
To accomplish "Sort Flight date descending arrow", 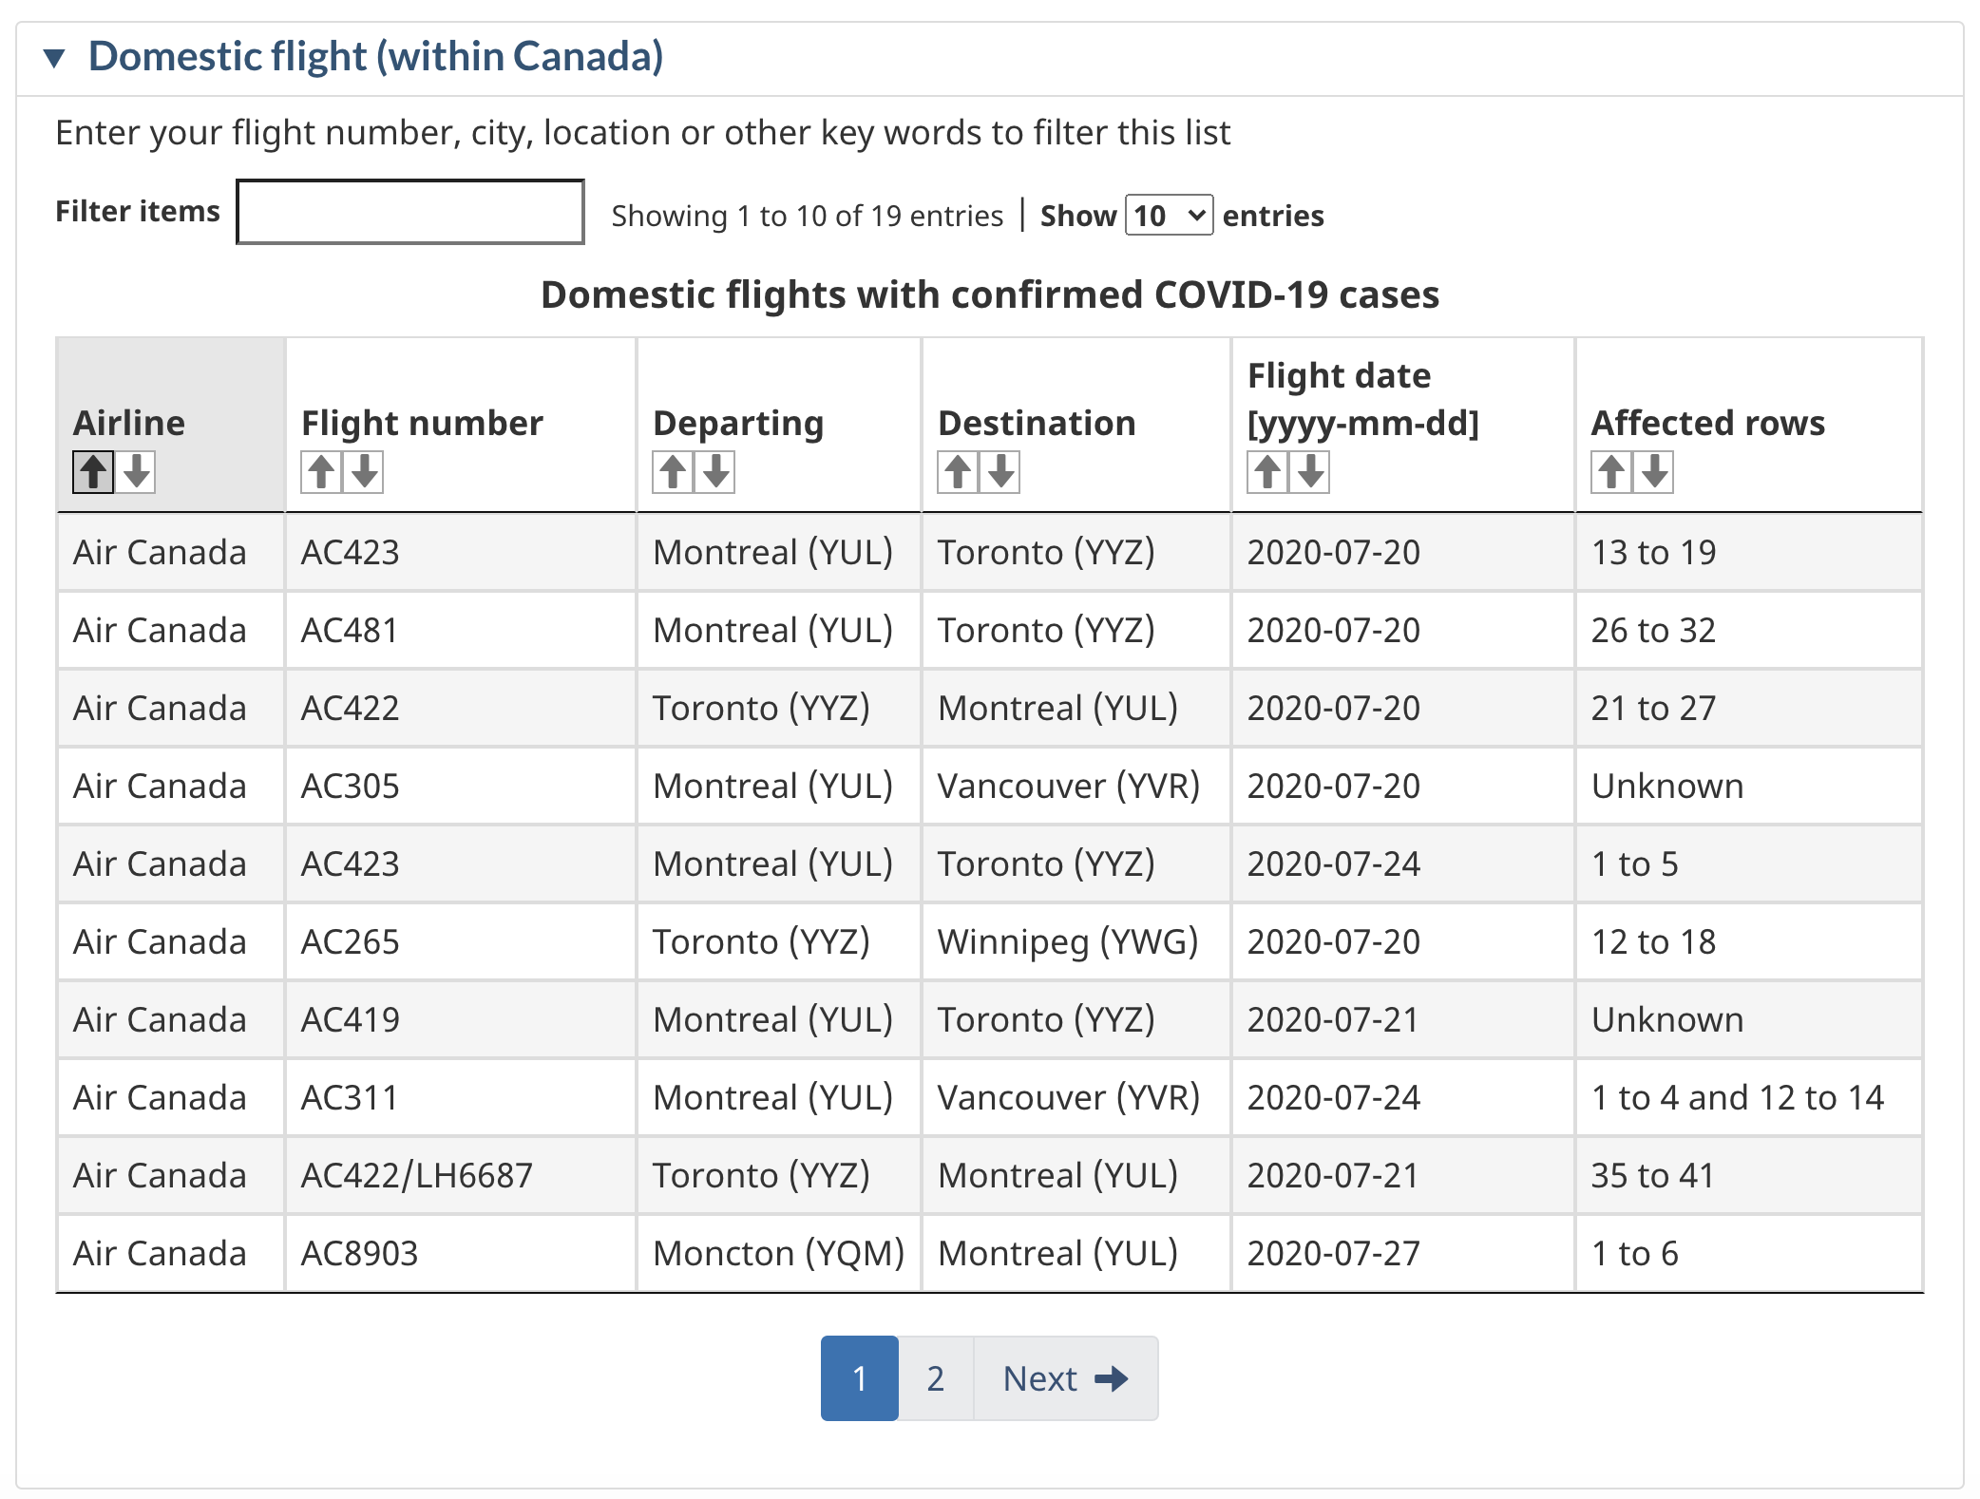I will (x=1311, y=472).
